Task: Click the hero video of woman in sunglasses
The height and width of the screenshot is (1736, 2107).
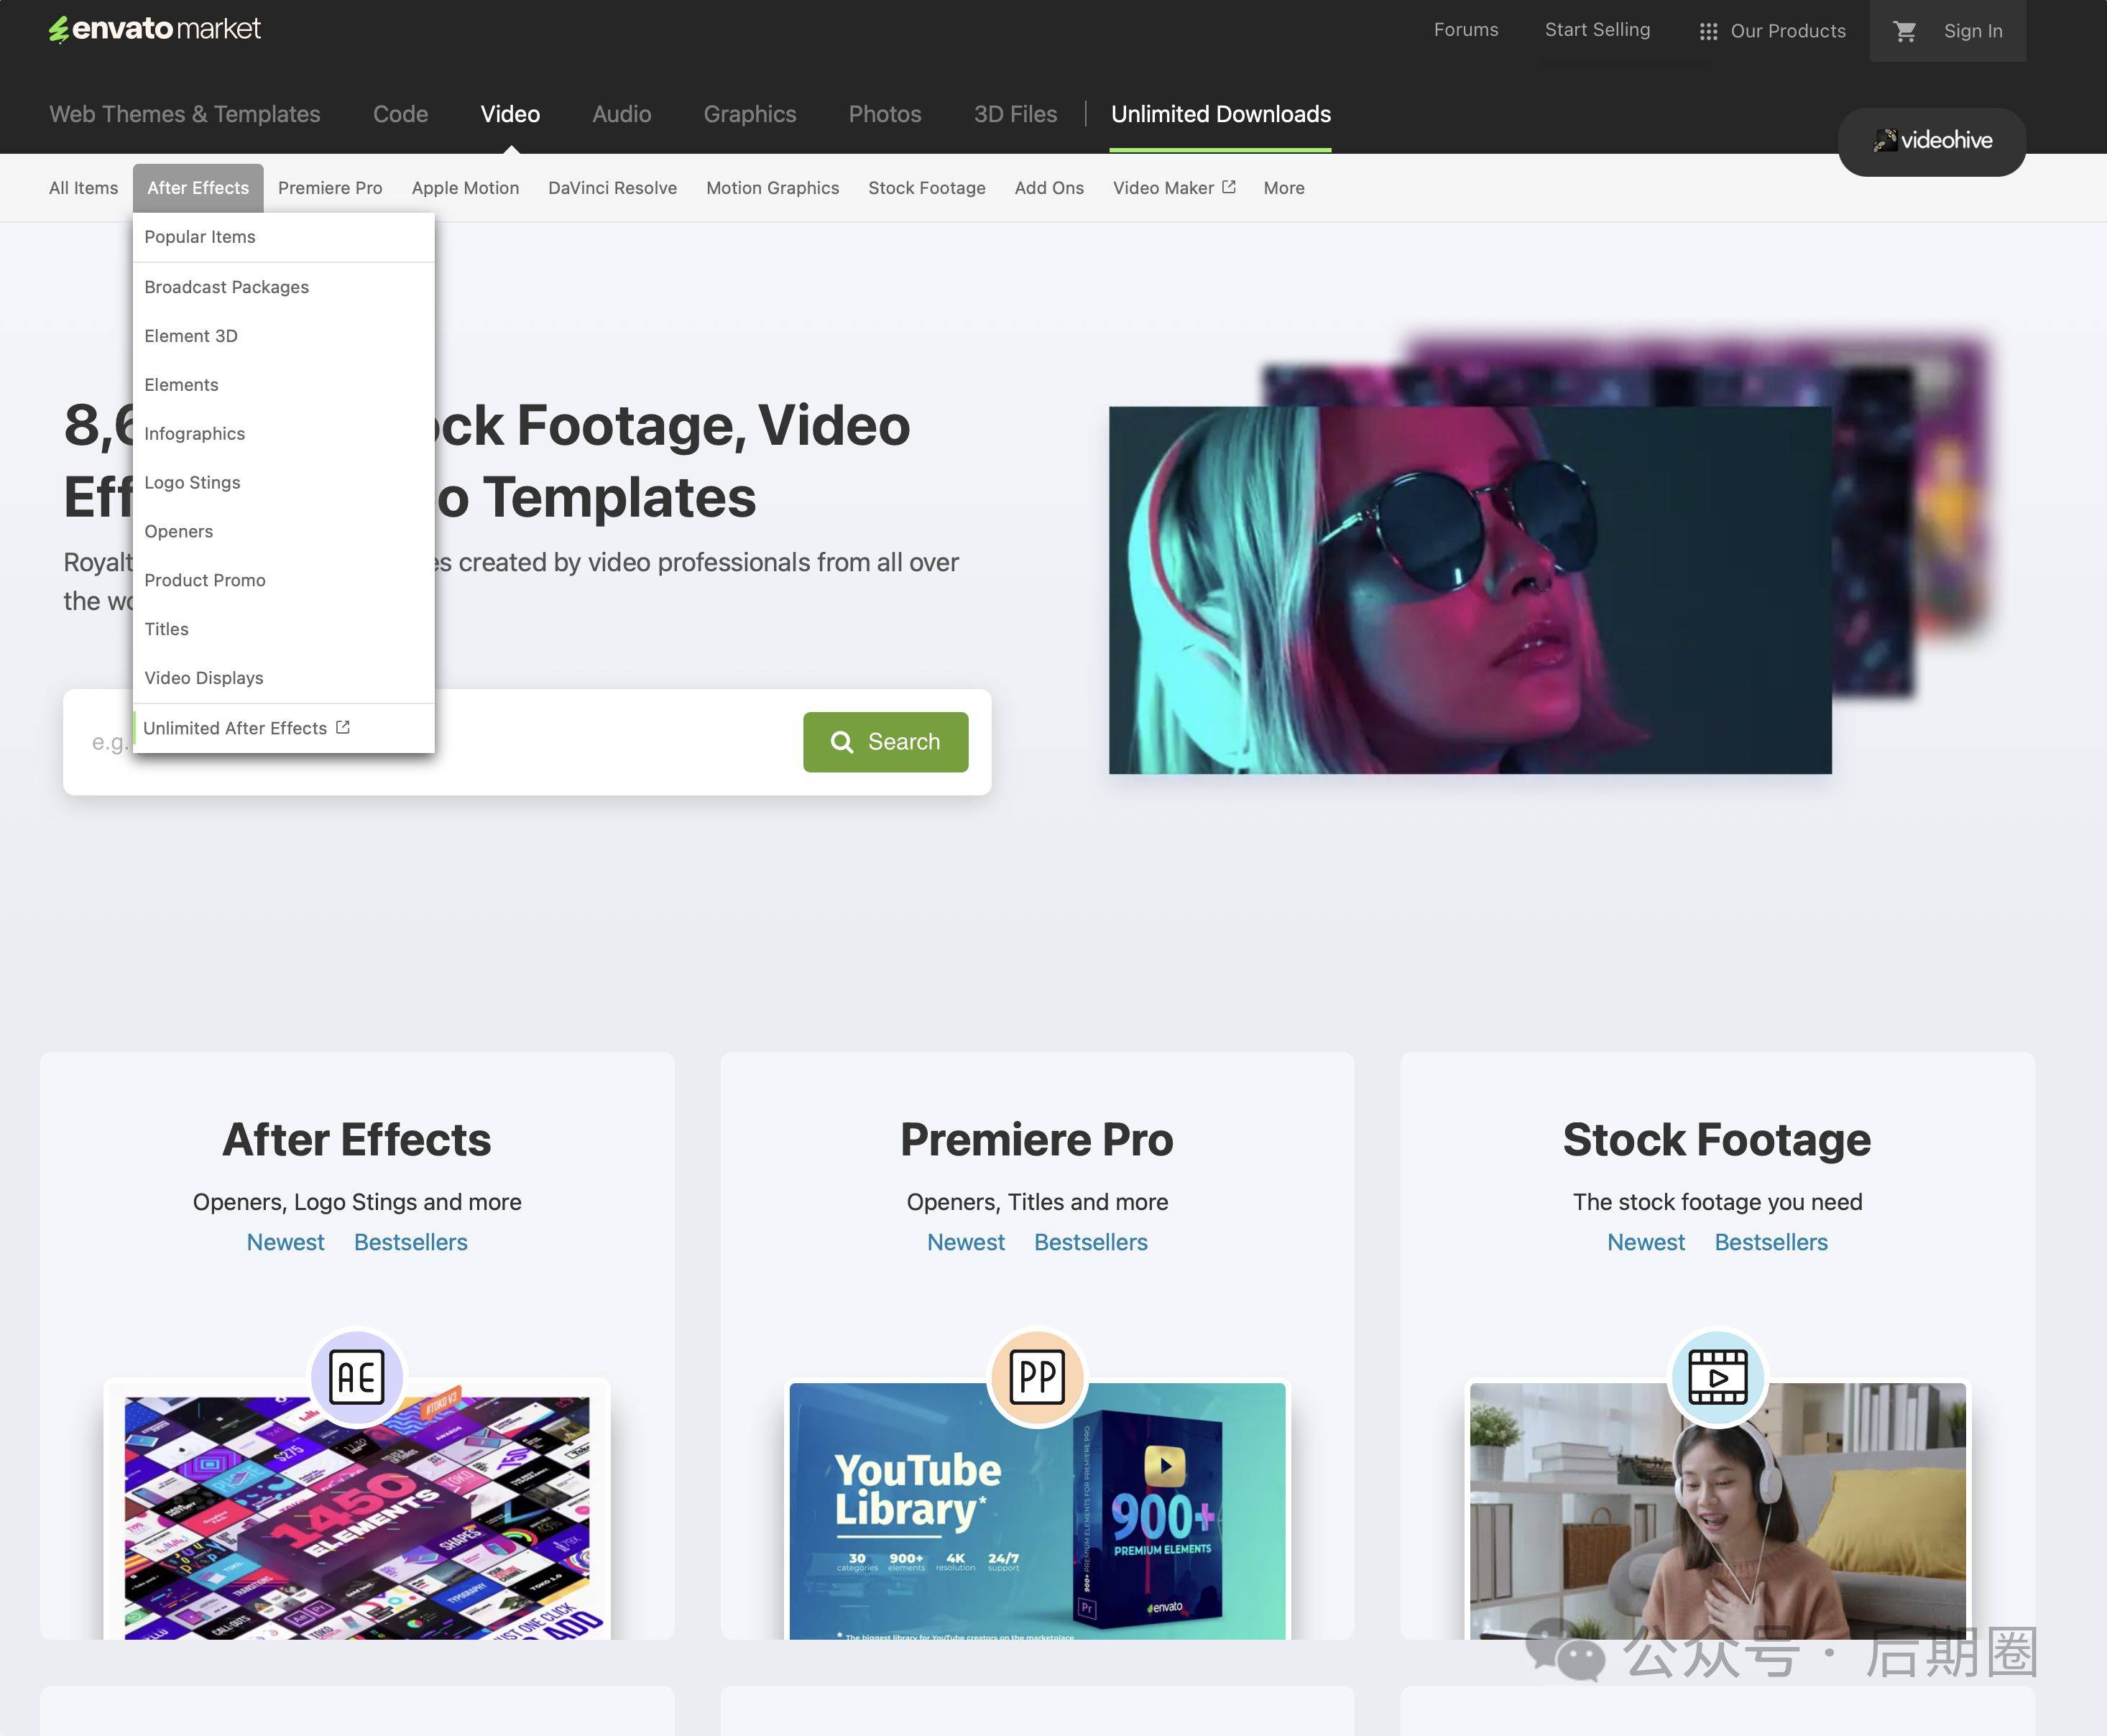Action: [x=1470, y=590]
